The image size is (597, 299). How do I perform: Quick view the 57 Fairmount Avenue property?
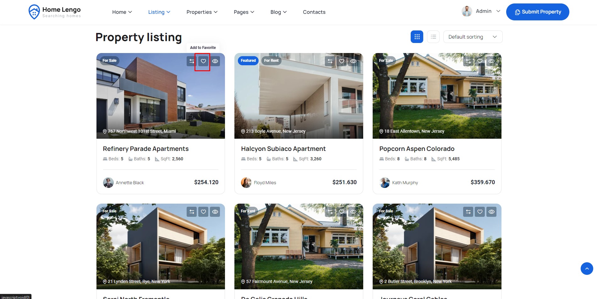353,212
